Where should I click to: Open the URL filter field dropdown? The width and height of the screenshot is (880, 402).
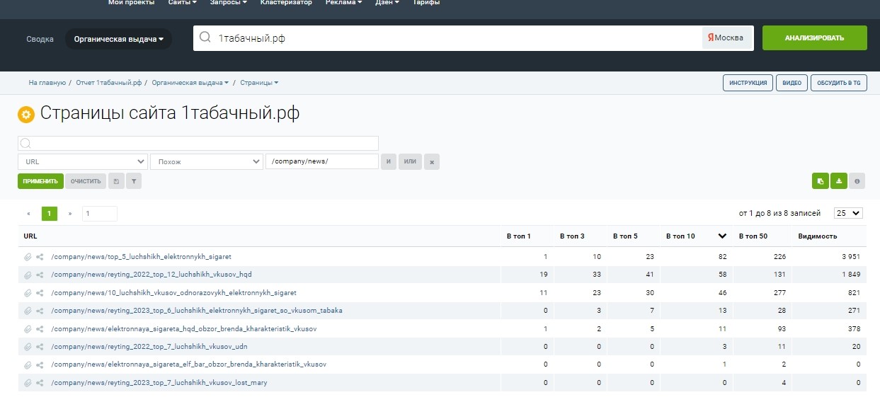click(x=83, y=161)
